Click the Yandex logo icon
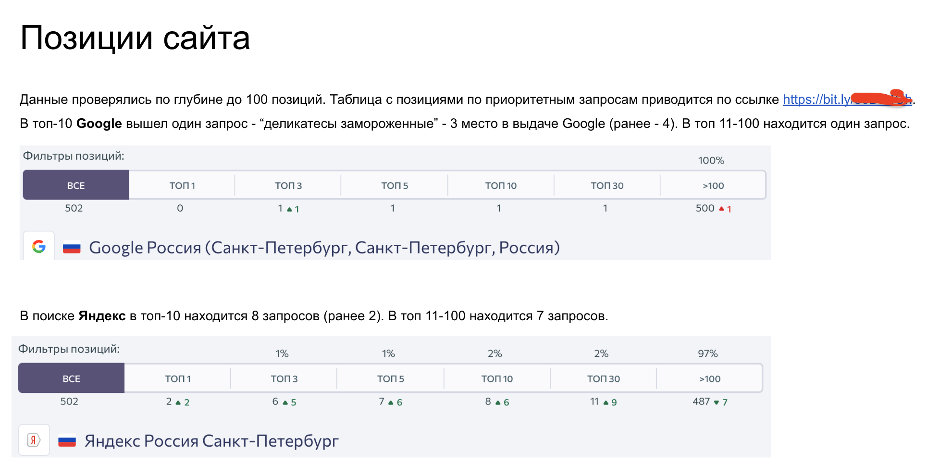The image size is (927, 465). 34,440
